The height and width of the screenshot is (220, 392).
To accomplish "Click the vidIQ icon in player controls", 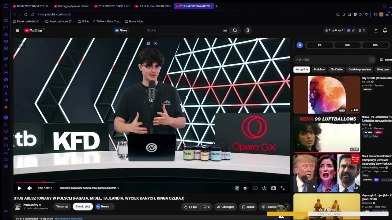I will 237,188.
